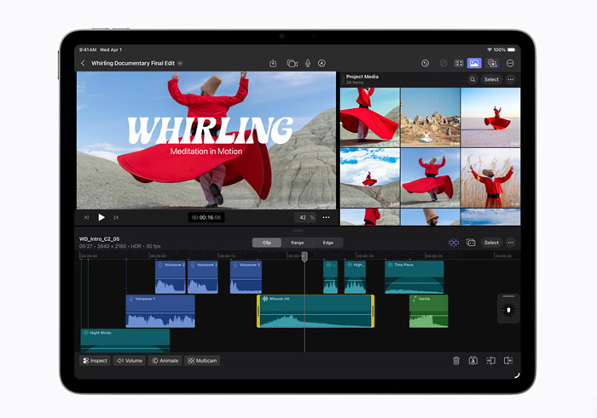Screen dimensions: 597x418
Task: Click the camera record icon
Action: (x=292, y=63)
